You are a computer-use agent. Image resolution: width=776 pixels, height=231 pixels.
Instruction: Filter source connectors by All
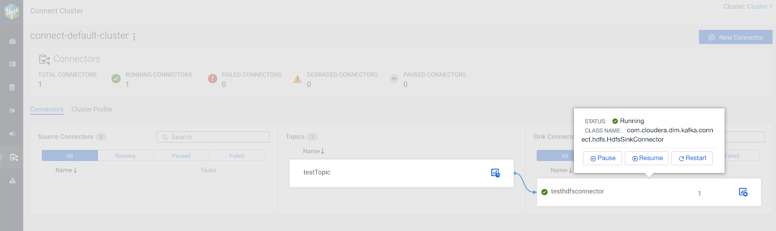pos(70,156)
